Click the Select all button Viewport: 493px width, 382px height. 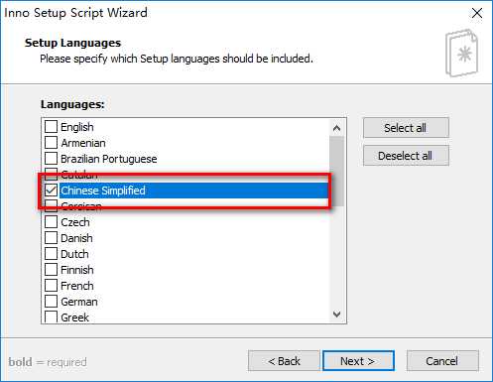(406, 128)
